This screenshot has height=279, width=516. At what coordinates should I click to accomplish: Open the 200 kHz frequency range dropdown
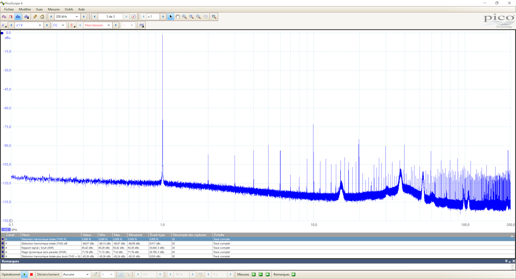77,17
